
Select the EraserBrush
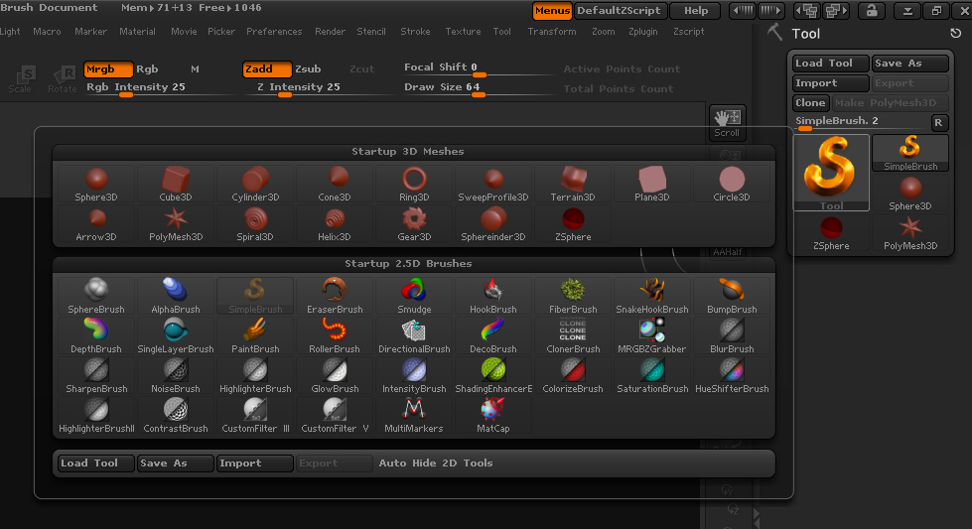(x=335, y=297)
